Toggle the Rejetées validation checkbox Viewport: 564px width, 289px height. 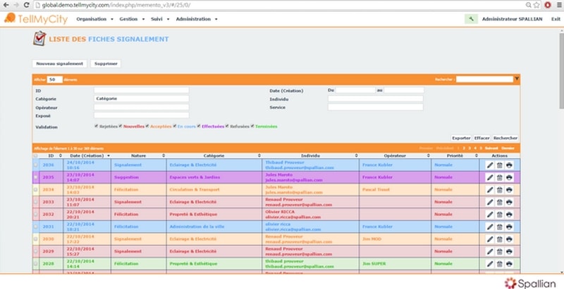(x=97, y=127)
